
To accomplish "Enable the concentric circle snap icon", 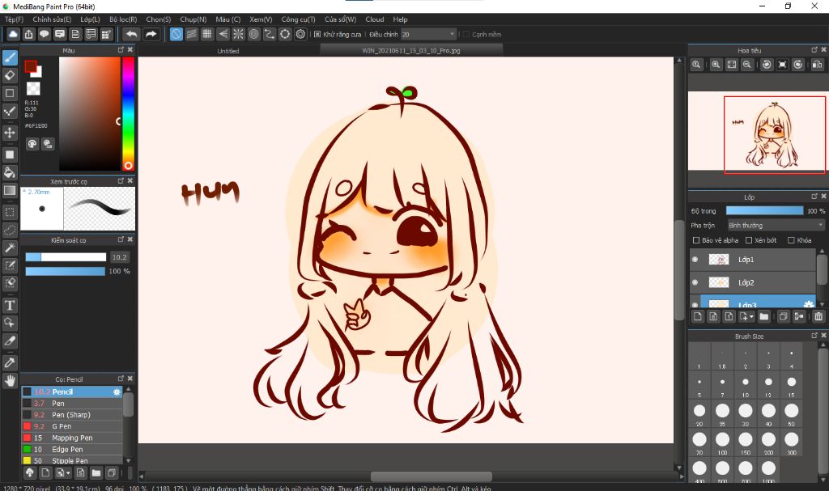I will click(253, 34).
